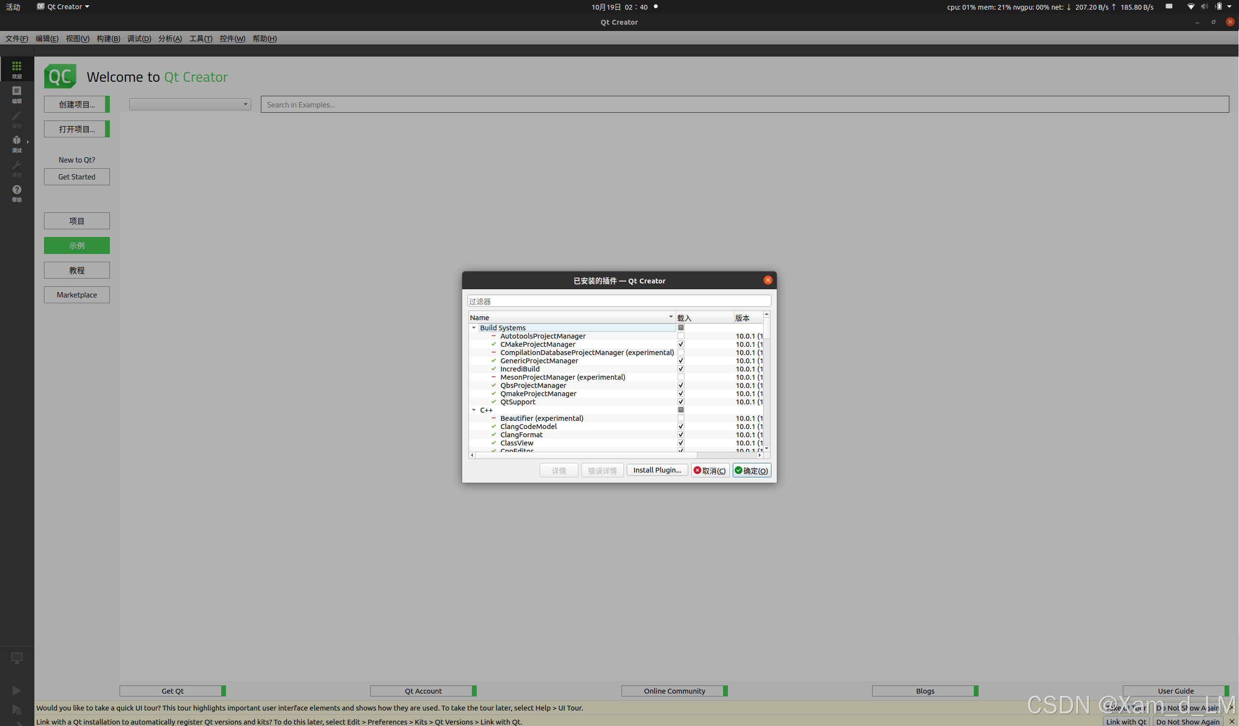Screen dimensions: 1239x726
Task: Collapse the C++ plugin group
Action: pos(474,410)
